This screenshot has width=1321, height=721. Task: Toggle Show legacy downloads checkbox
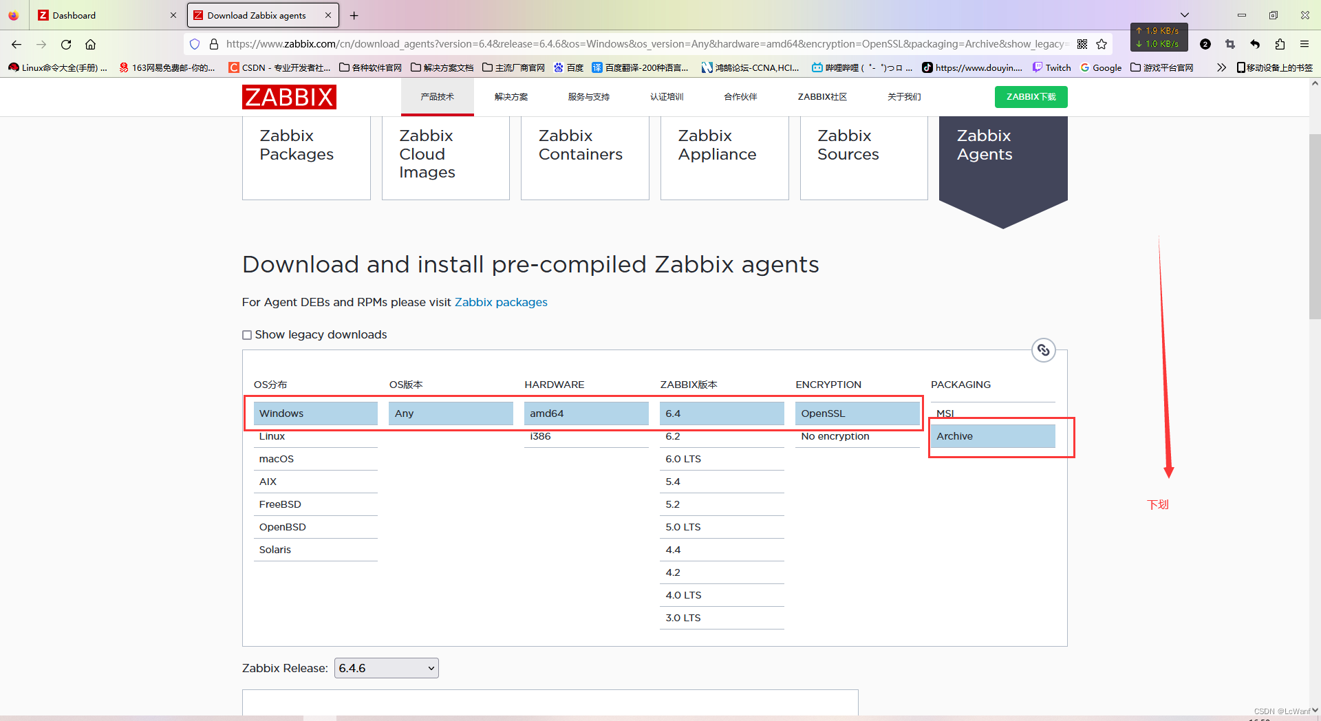pyautogui.click(x=247, y=335)
